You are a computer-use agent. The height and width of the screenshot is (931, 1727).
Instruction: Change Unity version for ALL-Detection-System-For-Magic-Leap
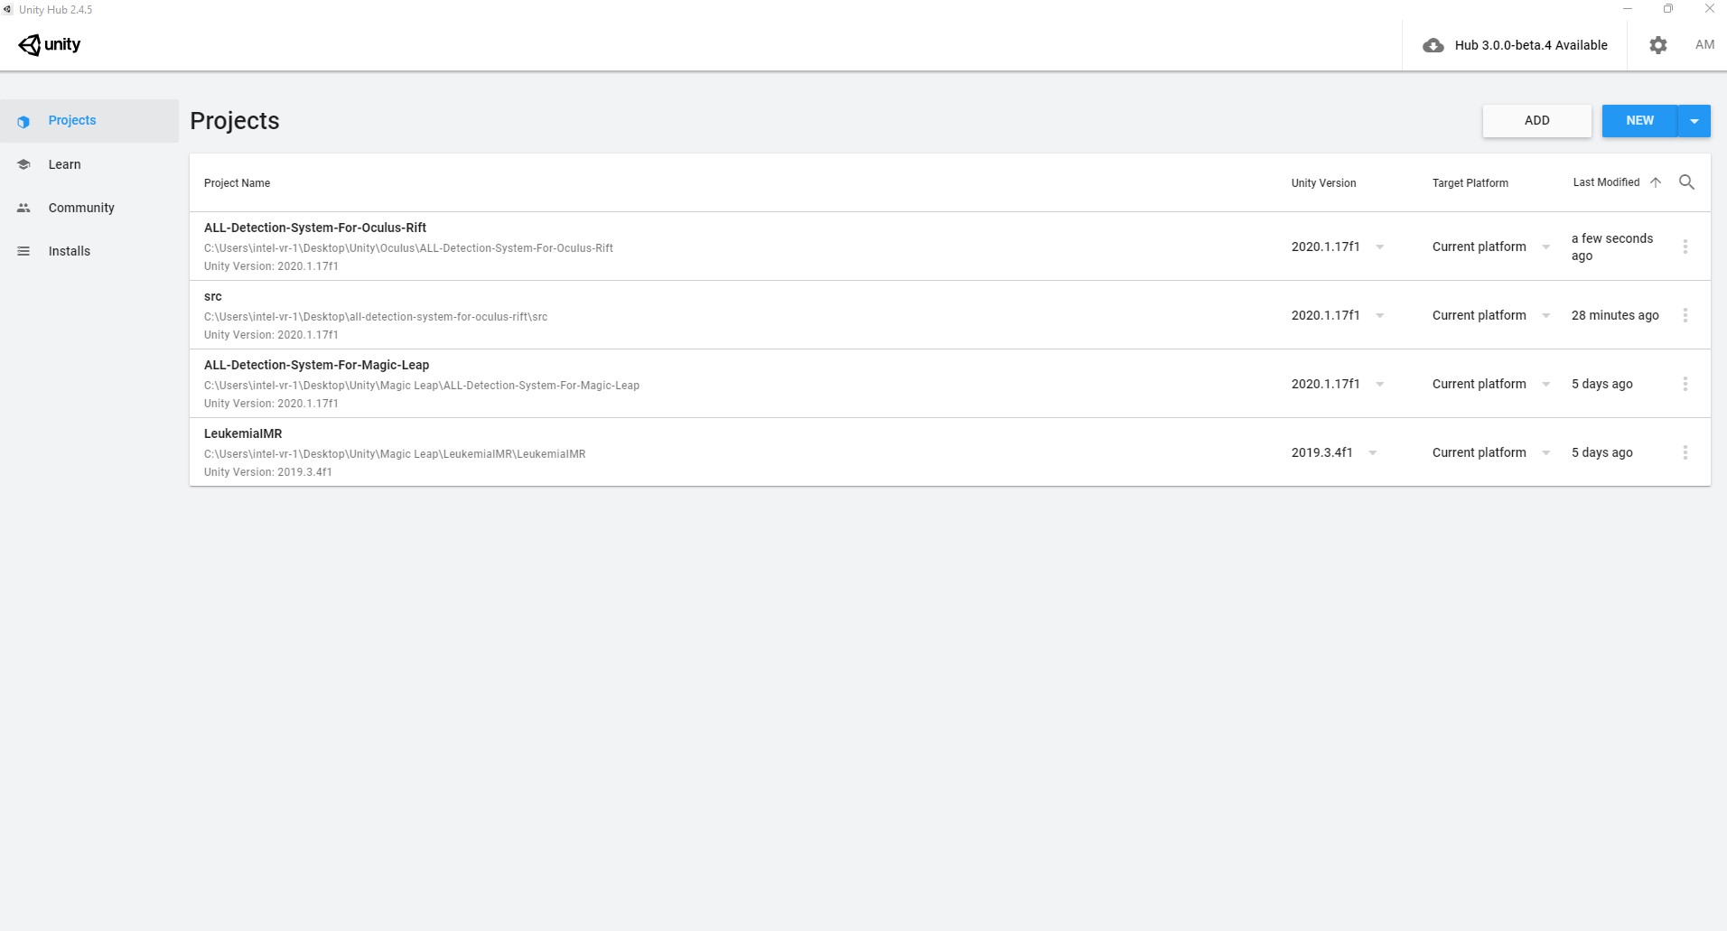click(1338, 384)
